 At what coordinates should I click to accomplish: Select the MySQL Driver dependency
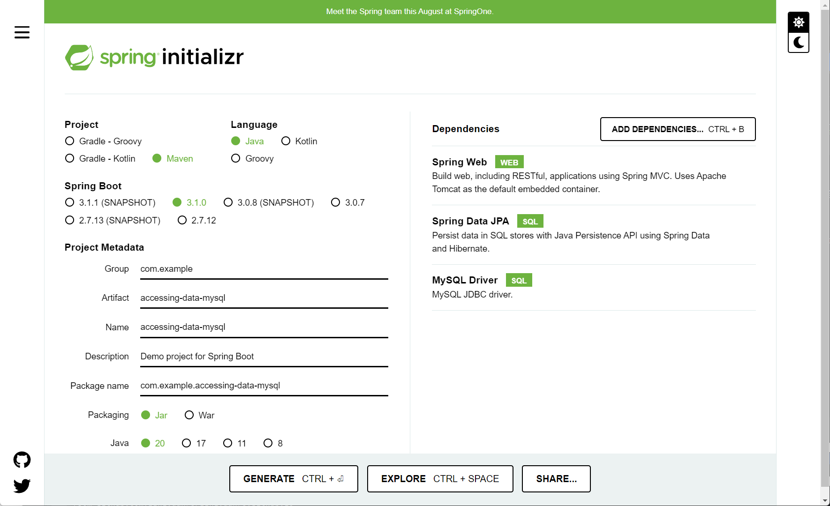click(594, 287)
